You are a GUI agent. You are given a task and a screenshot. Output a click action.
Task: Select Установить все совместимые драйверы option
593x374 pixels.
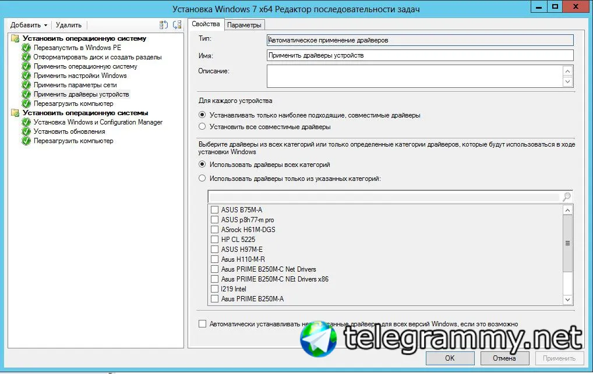202,127
